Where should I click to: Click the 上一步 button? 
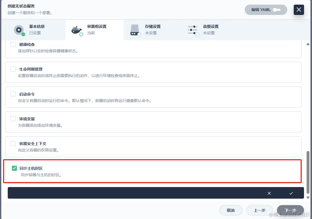260,210
